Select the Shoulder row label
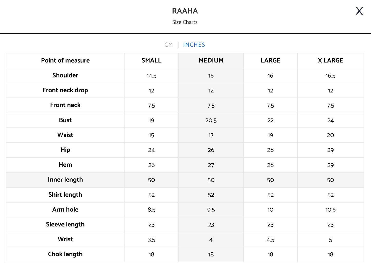This screenshot has width=371, height=268. tap(65, 75)
